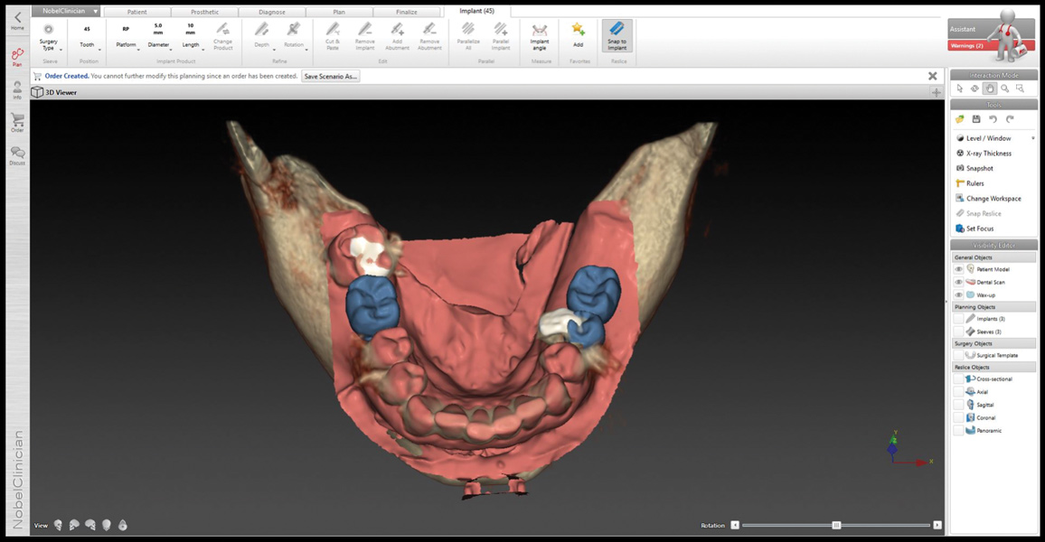Select X-ray Thickness tool
This screenshot has width=1045, height=542.
click(988, 154)
